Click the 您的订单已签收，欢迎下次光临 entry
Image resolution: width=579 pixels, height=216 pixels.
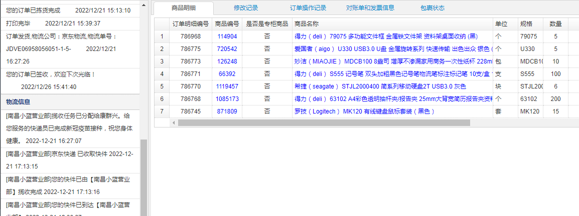tap(70, 80)
